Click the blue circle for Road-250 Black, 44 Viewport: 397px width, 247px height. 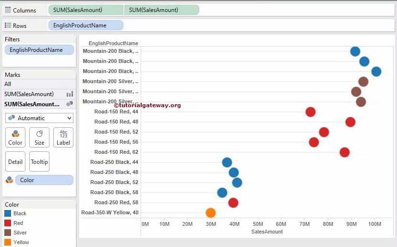227,162
